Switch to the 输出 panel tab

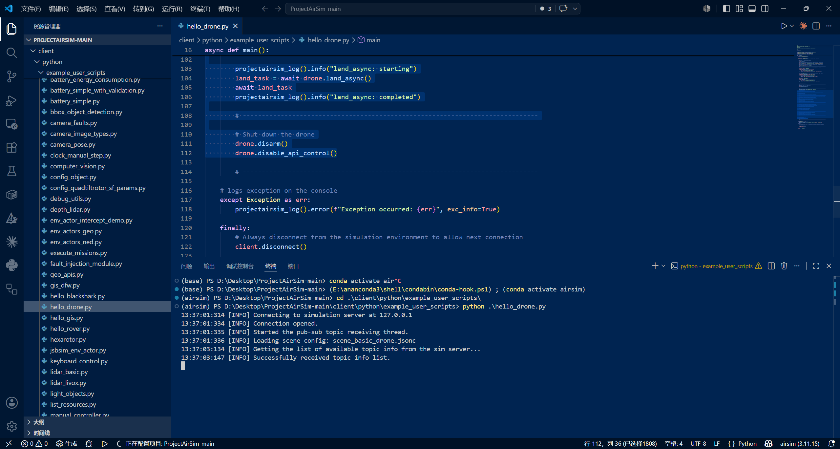(209, 266)
